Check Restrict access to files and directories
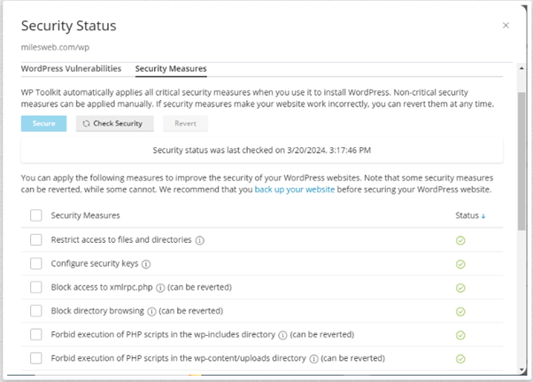This screenshot has width=533, height=382. pyautogui.click(x=36, y=239)
